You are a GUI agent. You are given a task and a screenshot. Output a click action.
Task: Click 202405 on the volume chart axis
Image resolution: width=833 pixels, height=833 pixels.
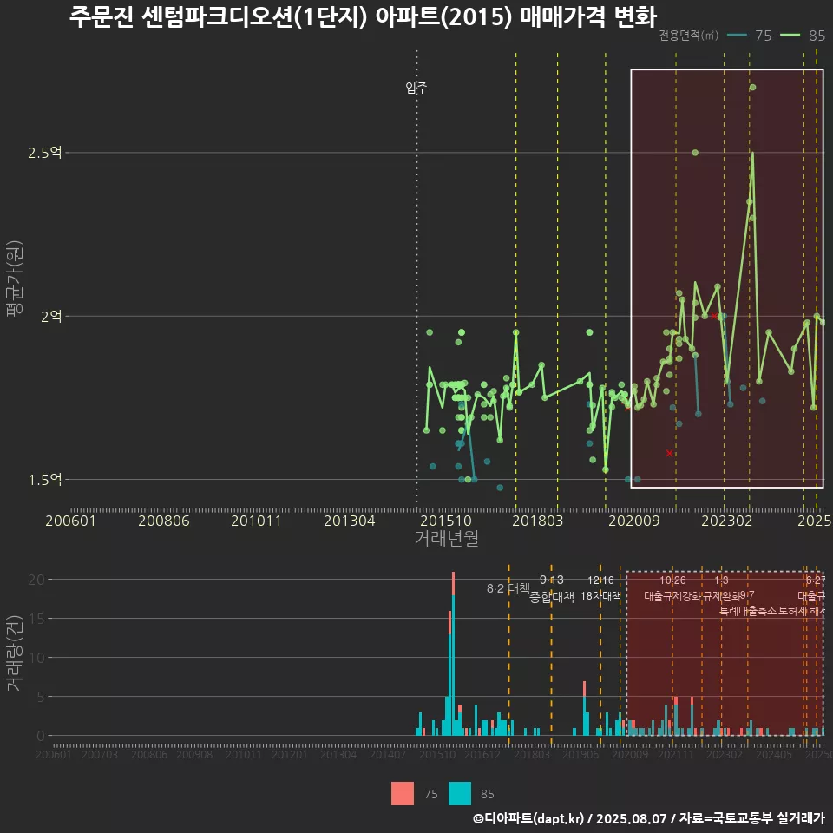[x=773, y=754]
